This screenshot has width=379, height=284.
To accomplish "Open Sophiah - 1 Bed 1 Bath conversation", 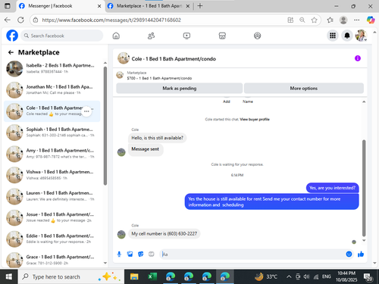I will click(52, 133).
